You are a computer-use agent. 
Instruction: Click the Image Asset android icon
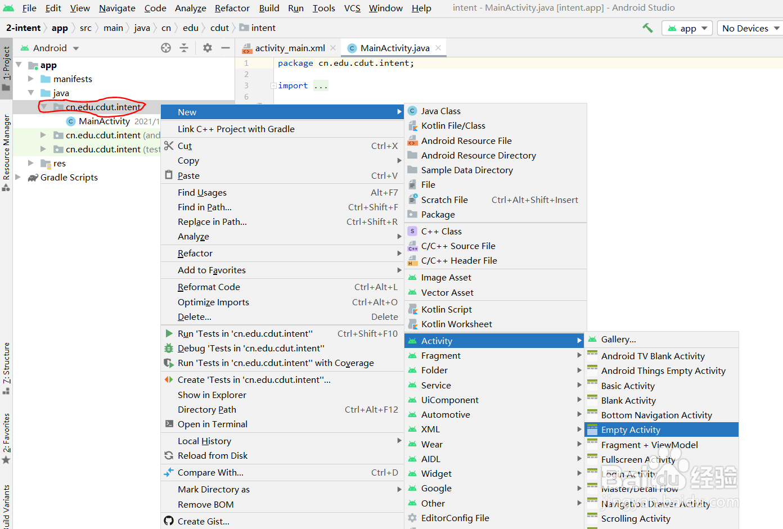click(x=412, y=278)
